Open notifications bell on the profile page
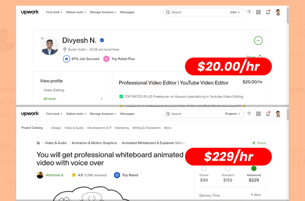This screenshot has height=201, width=305. (268, 12)
